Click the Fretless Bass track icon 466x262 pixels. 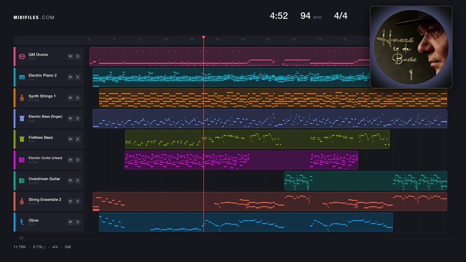pyautogui.click(x=22, y=139)
